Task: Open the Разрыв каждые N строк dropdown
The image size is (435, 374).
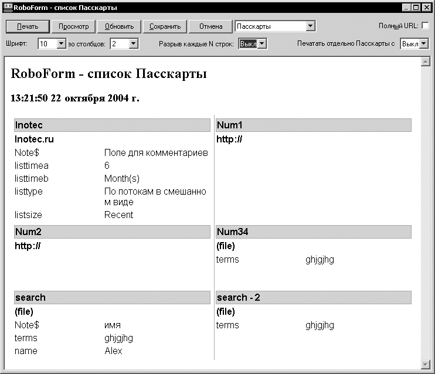Action: coord(262,43)
